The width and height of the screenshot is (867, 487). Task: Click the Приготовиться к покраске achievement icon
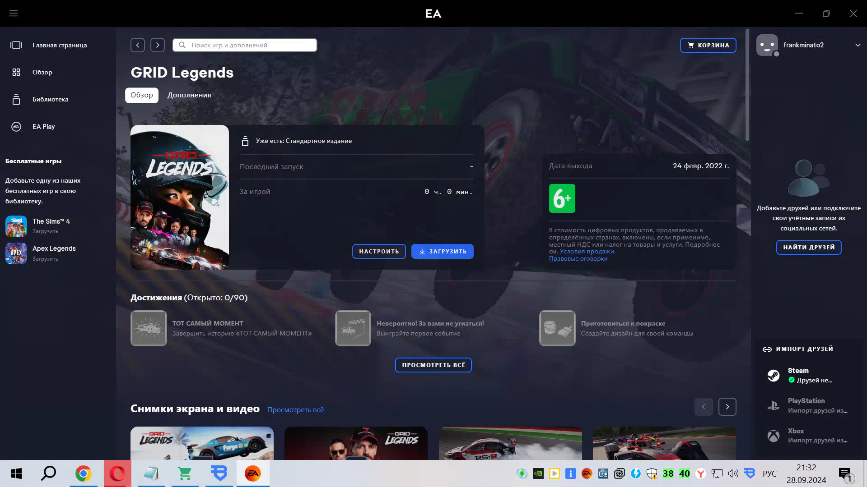pyautogui.click(x=557, y=328)
